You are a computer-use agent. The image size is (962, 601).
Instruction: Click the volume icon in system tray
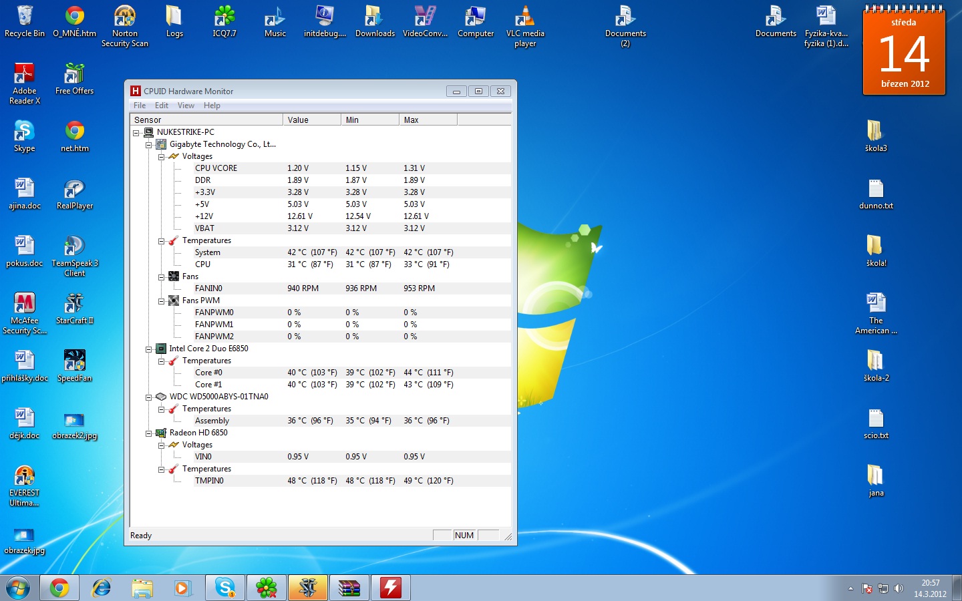coord(899,588)
